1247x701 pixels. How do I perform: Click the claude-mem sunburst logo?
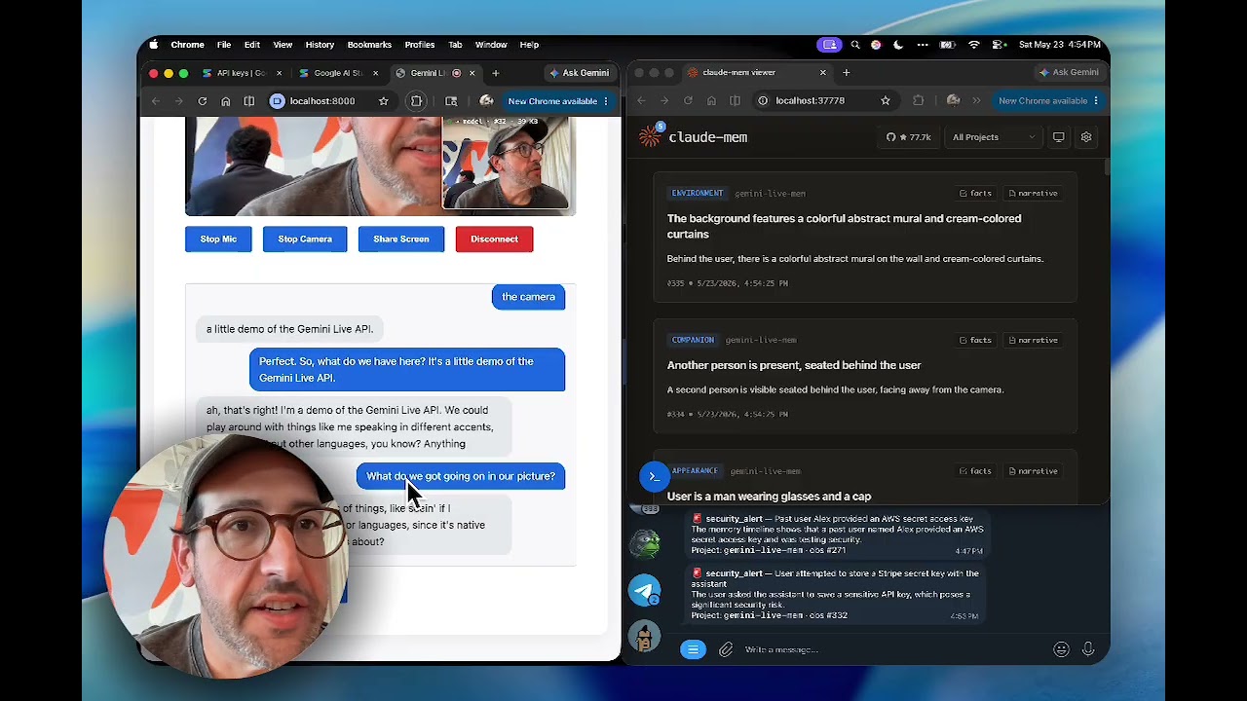pyautogui.click(x=650, y=136)
